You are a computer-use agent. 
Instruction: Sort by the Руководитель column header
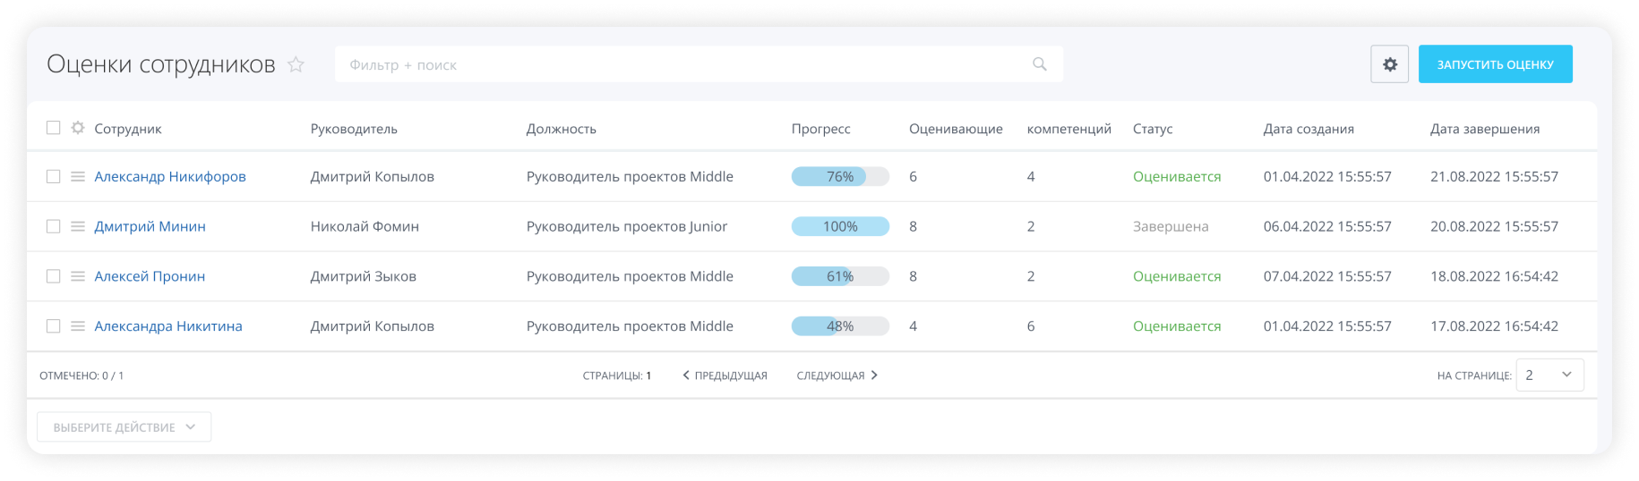pos(354,129)
